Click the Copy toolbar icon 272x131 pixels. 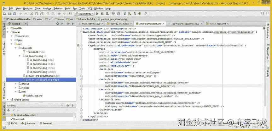pos(37,14)
